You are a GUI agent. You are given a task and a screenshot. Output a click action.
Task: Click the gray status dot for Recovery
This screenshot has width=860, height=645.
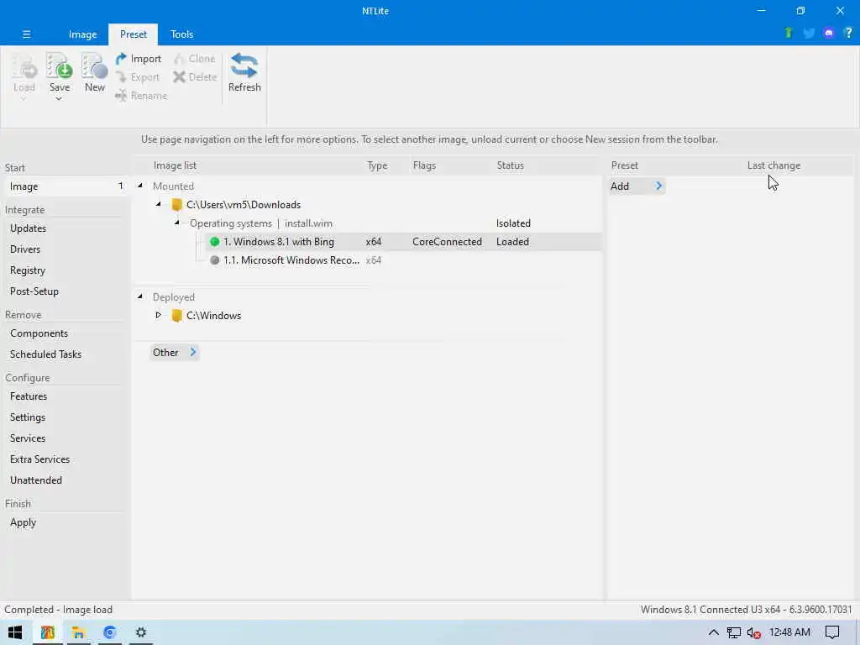tap(214, 260)
